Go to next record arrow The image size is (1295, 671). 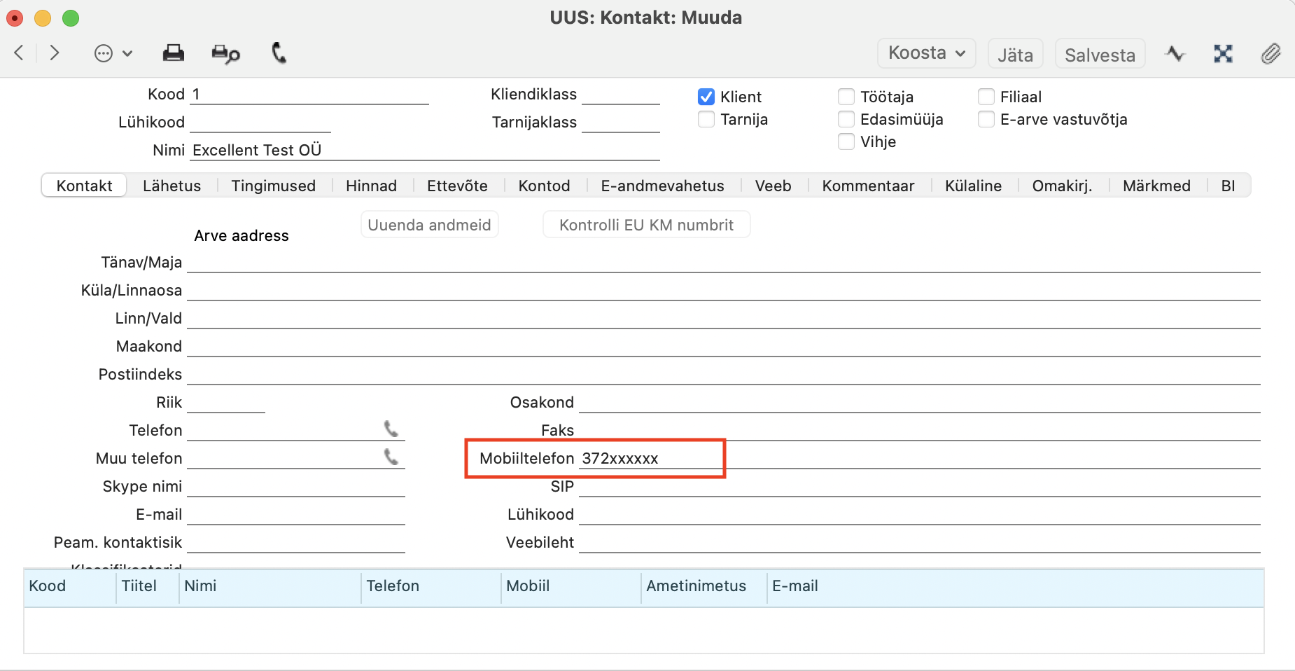pos(55,53)
